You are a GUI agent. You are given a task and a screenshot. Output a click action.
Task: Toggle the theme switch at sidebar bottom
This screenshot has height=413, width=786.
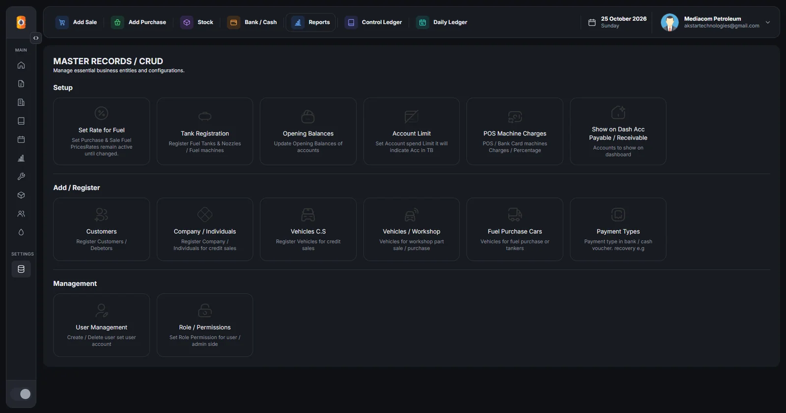(x=21, y=394)
